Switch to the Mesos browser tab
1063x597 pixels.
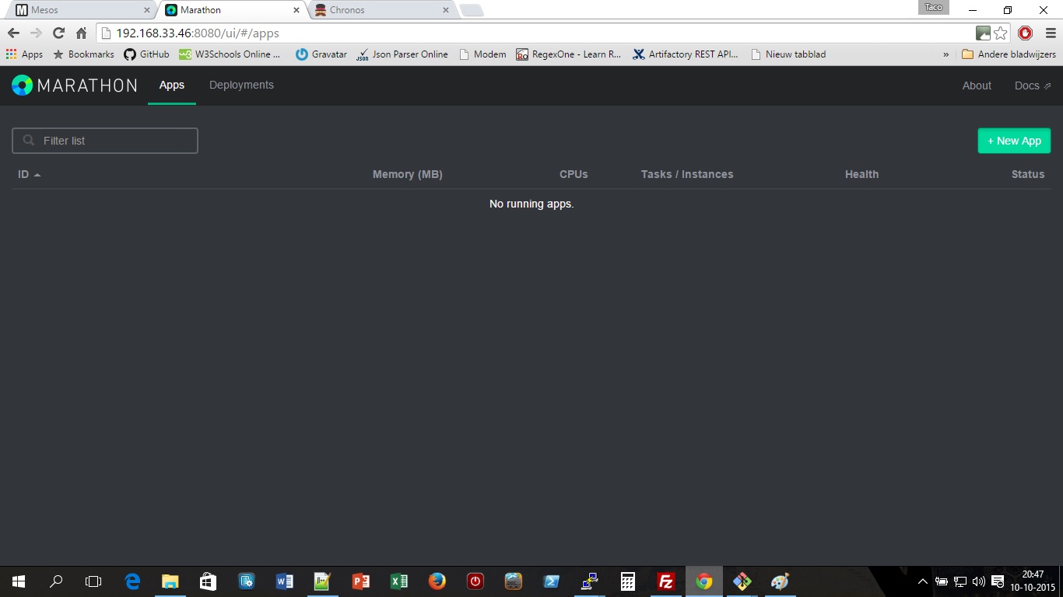78,10
